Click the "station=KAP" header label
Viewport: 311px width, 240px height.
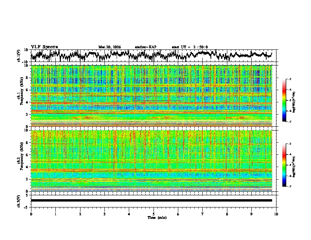(x=146, y=47)
